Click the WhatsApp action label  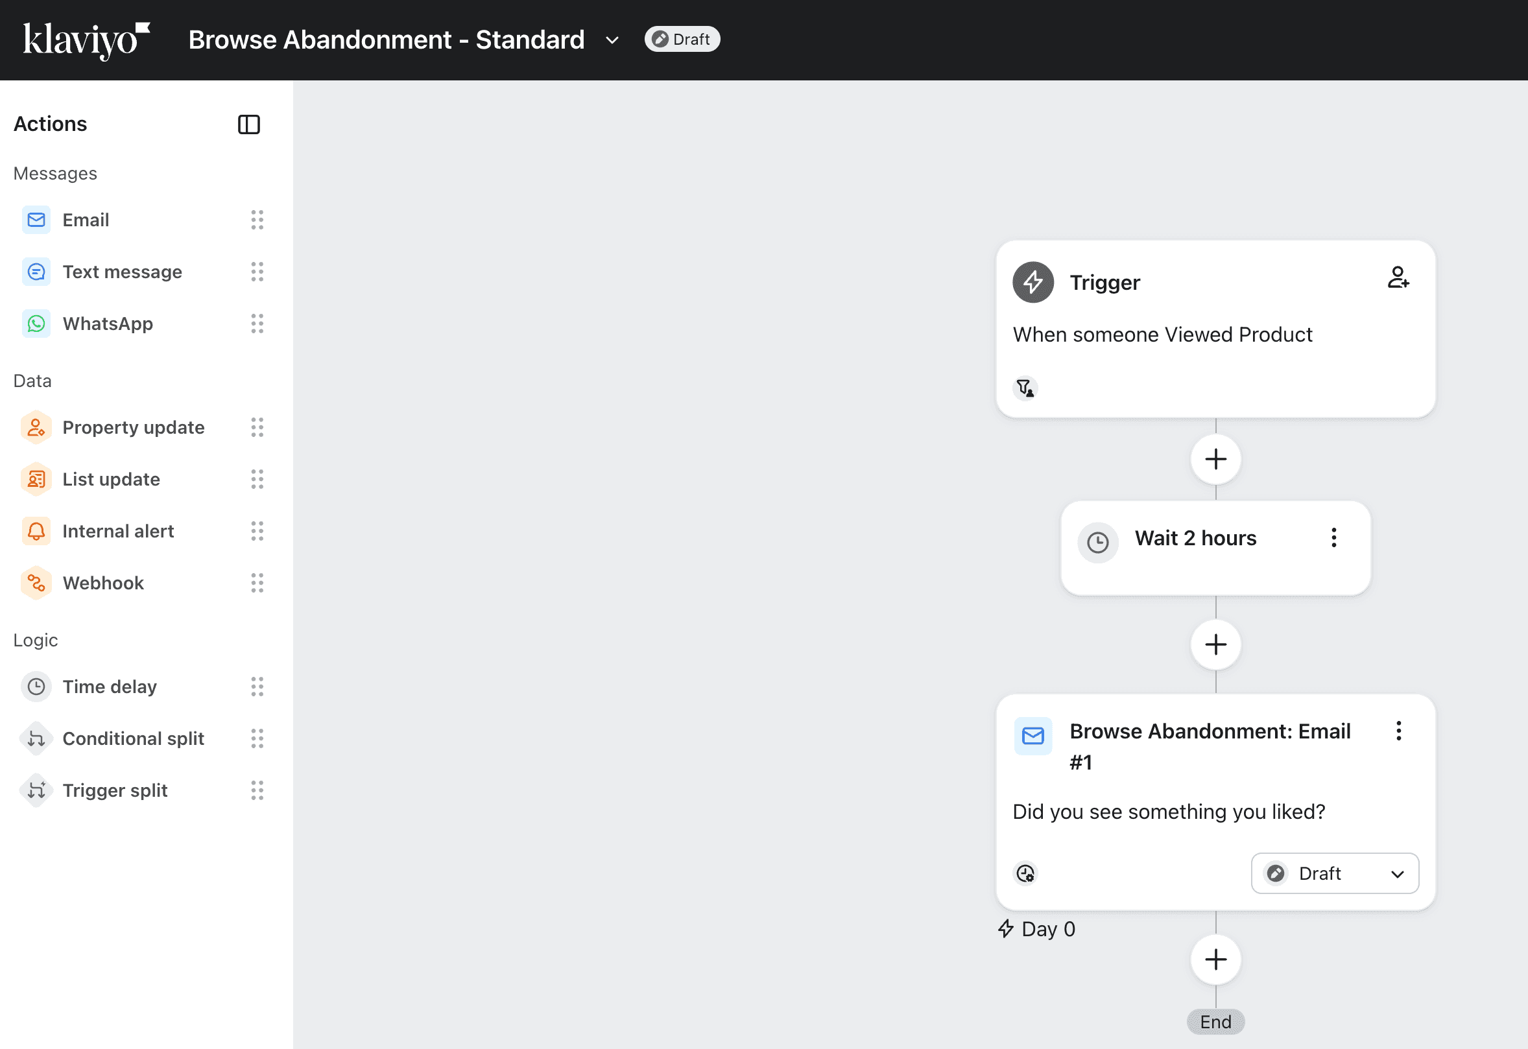108,324
